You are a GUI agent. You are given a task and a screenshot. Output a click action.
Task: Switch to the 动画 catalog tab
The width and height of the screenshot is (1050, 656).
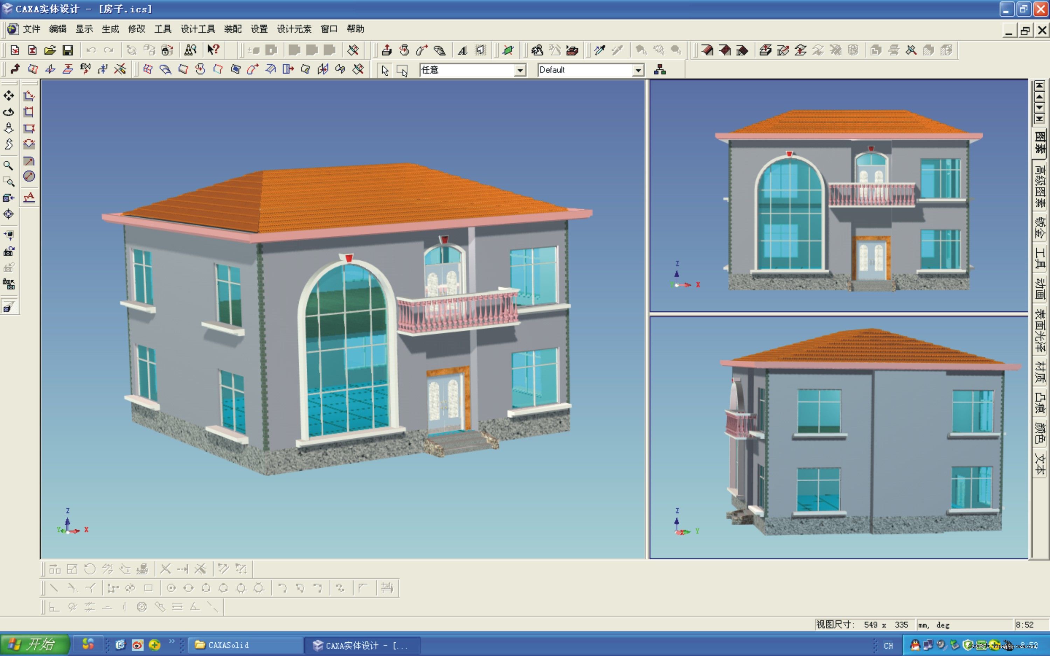[x=1040, y=289]
